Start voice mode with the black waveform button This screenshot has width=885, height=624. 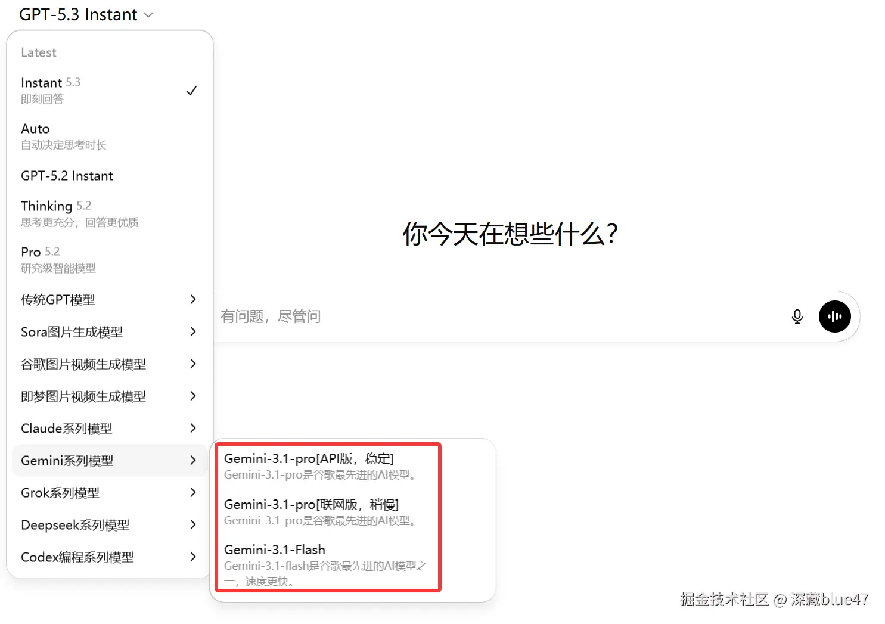point(834,316)
